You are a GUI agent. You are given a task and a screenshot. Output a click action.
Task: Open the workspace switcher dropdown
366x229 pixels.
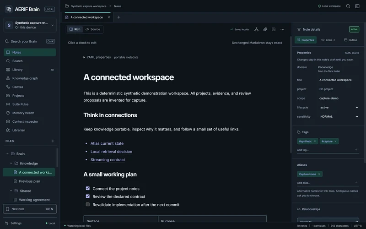(x=30, y=25)
